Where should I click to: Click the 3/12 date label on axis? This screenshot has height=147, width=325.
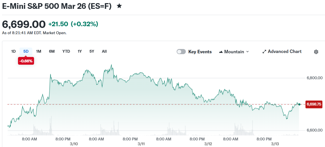(x=208, y=144)
